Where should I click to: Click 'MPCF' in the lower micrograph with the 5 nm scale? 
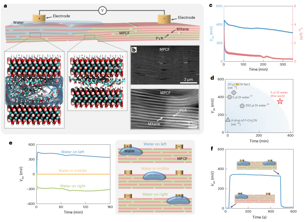pyautogui.click(x=165, y=93)
